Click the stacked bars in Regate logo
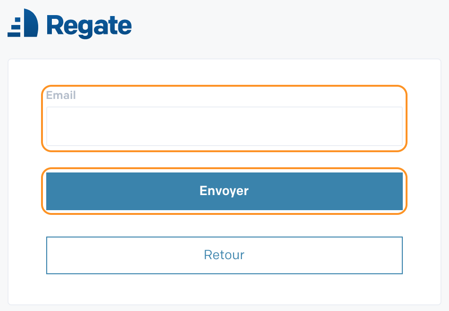This screenshot has width=449, height=311. [14, 27]
